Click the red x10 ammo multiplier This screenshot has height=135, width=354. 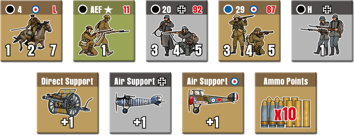tap(285, 114)
